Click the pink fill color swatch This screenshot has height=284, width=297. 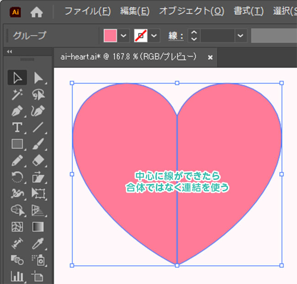tap(111, 35)
